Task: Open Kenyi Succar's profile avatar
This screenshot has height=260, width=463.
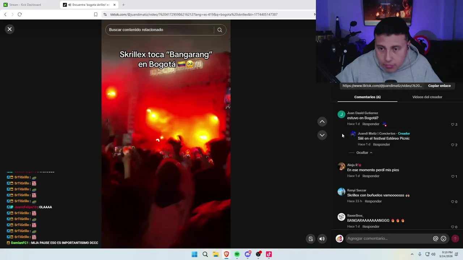Action: click(341, 192)
